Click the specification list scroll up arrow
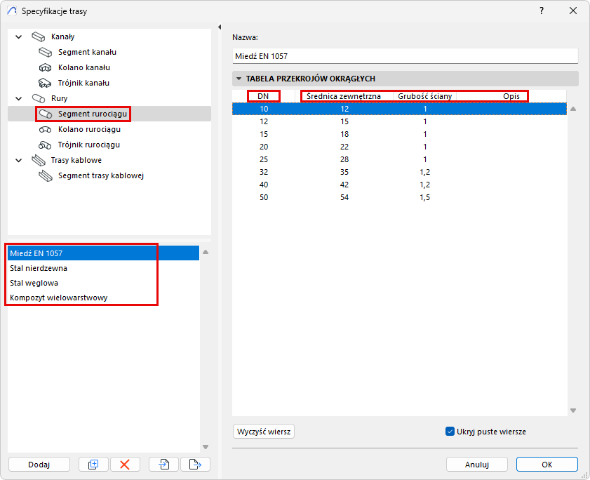Viewport: 590px width, 480px height. click(206, 252)
